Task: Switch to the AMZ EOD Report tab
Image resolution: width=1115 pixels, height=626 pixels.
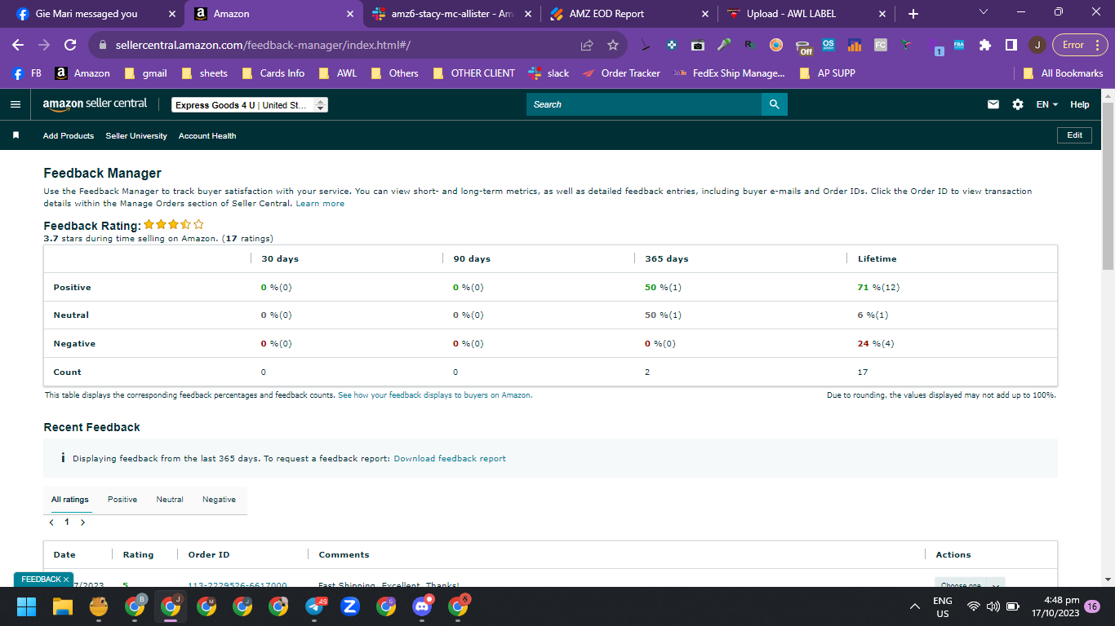Action: [629, 14]
